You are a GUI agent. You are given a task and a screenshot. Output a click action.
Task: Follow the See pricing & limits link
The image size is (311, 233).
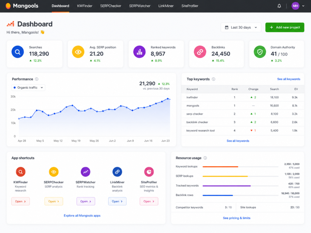tap(236, 218)
